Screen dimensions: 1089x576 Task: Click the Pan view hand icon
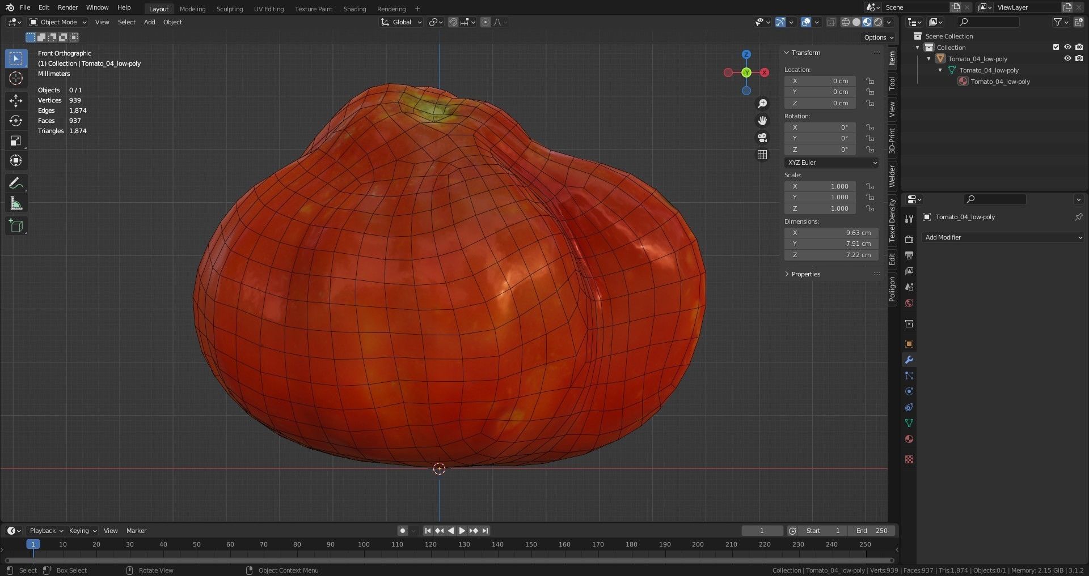pyautogui.click(x=762, y=121)
